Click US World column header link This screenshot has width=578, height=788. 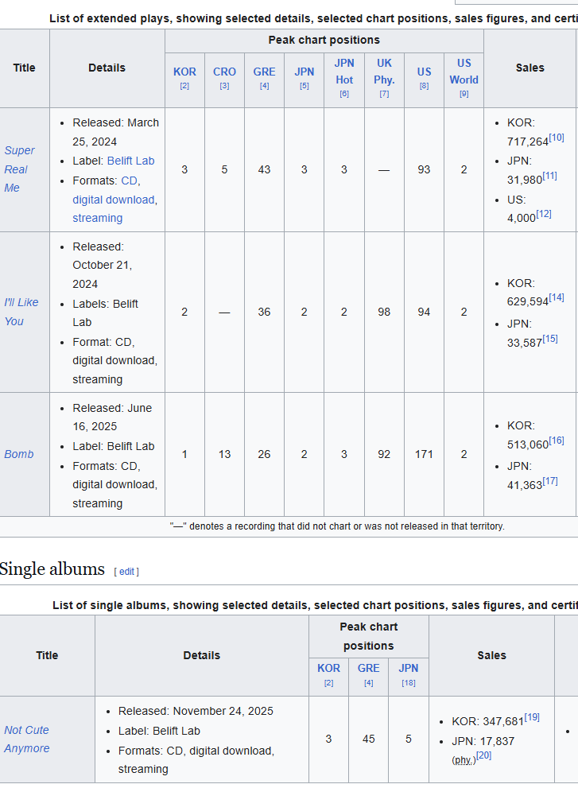[x=464, y=72]
